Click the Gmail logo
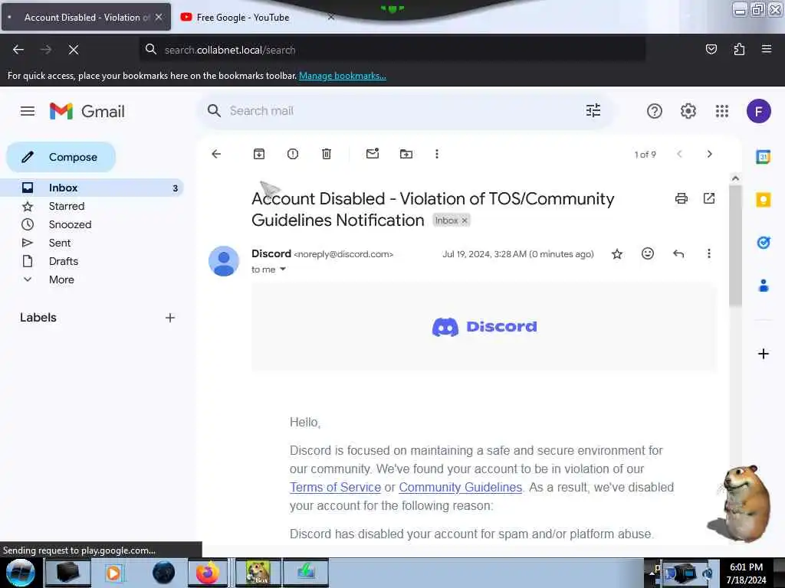Viewport: 785px width, 588px height. [87, 111]
